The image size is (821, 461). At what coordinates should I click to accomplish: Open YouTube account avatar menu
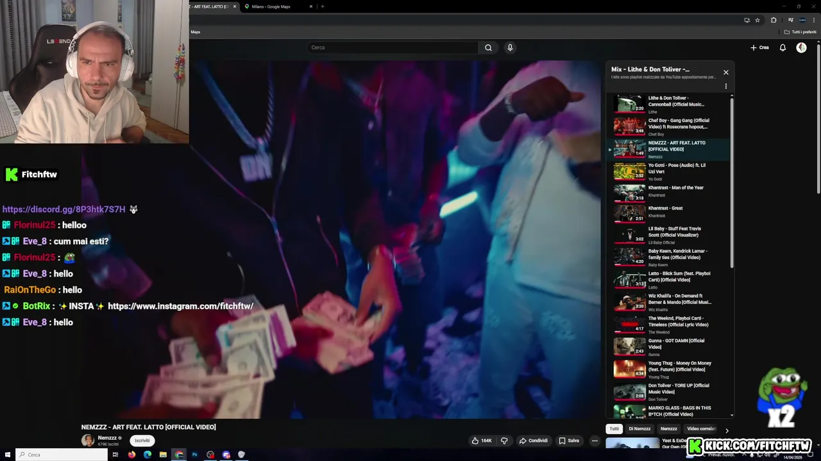tap(801, 47)
